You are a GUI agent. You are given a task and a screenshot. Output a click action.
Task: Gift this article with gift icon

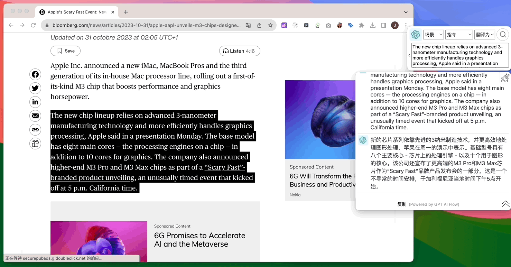click(x=35, y=144)
